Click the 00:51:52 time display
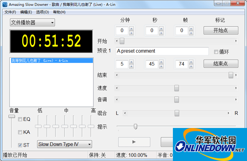The width and height of the screenshot is (247, 161). (51, 41)
